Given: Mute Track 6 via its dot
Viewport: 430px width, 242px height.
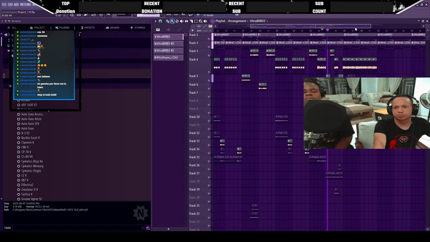Looking at the screenshot, I should [x=209, y=88].
